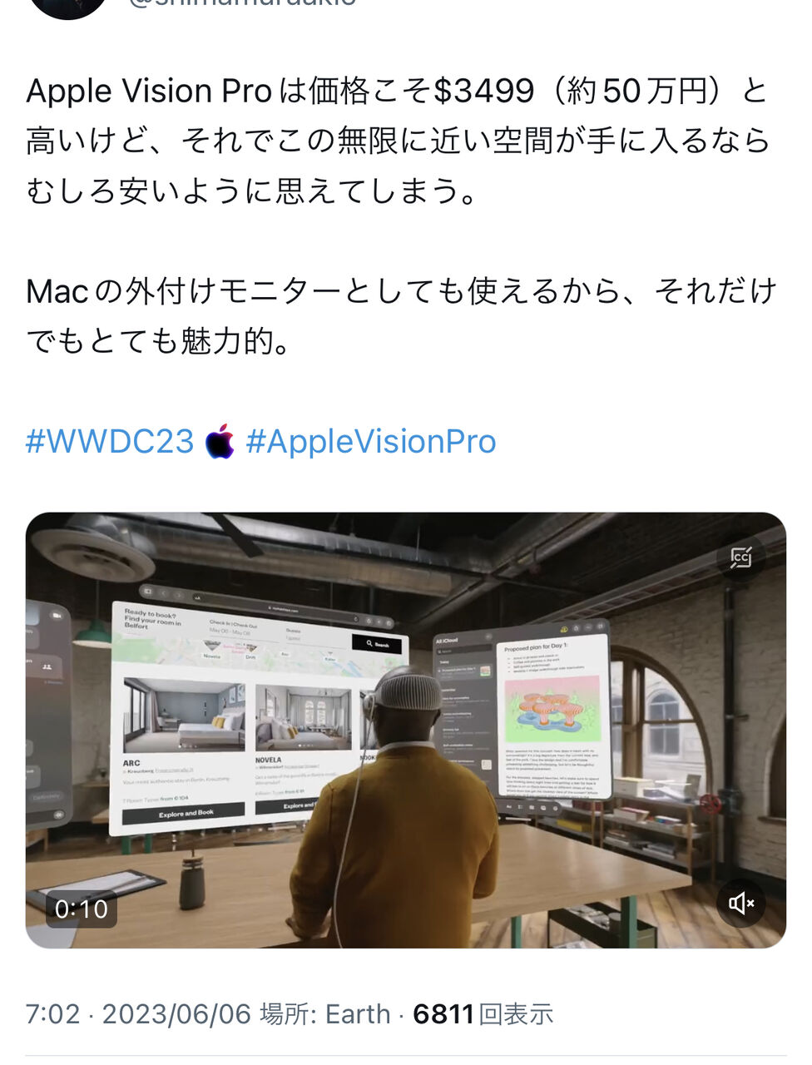This screenshot has height=1065, width=812.
Task: Click the ARC hotel room photo in video
Action: coord(184,715)
